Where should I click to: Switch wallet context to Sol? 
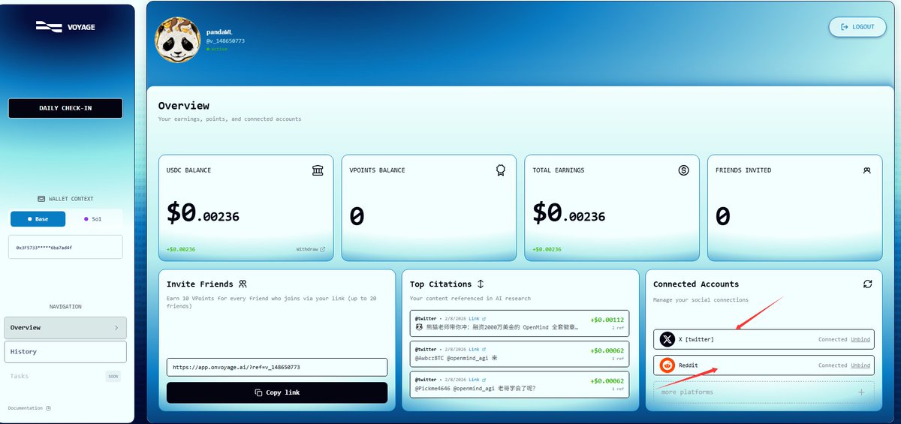[93, 219]
